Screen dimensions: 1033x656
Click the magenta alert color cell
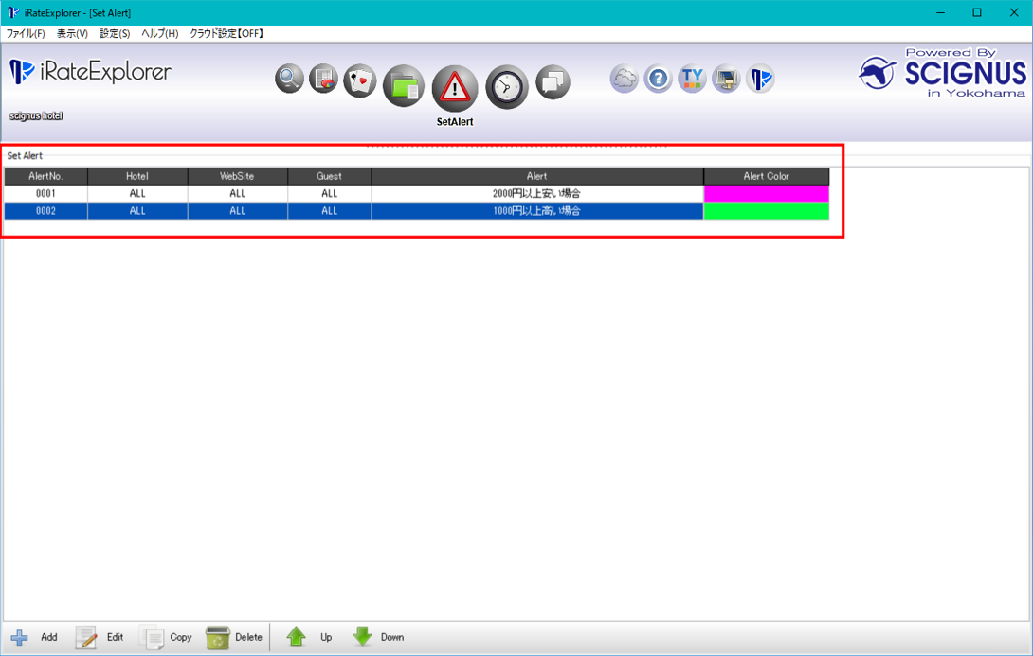(766, 193)
